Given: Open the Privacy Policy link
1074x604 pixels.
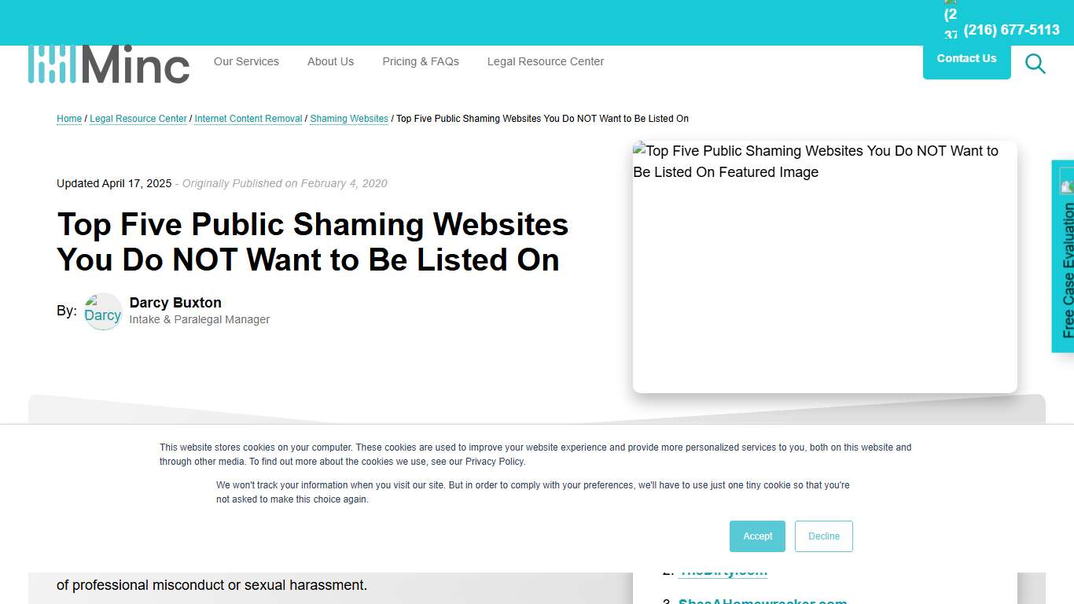Looking at the screenshot, I should (495, 462).
